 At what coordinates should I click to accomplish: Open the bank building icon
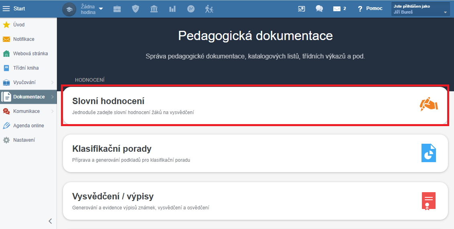tap(154, 9)
